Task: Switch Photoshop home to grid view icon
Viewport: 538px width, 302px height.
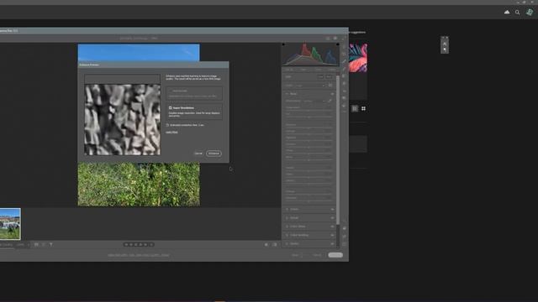Action: pos(363,109)
